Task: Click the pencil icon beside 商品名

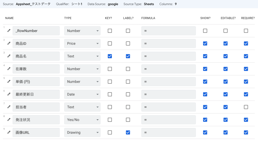Action: click(9, 56)
